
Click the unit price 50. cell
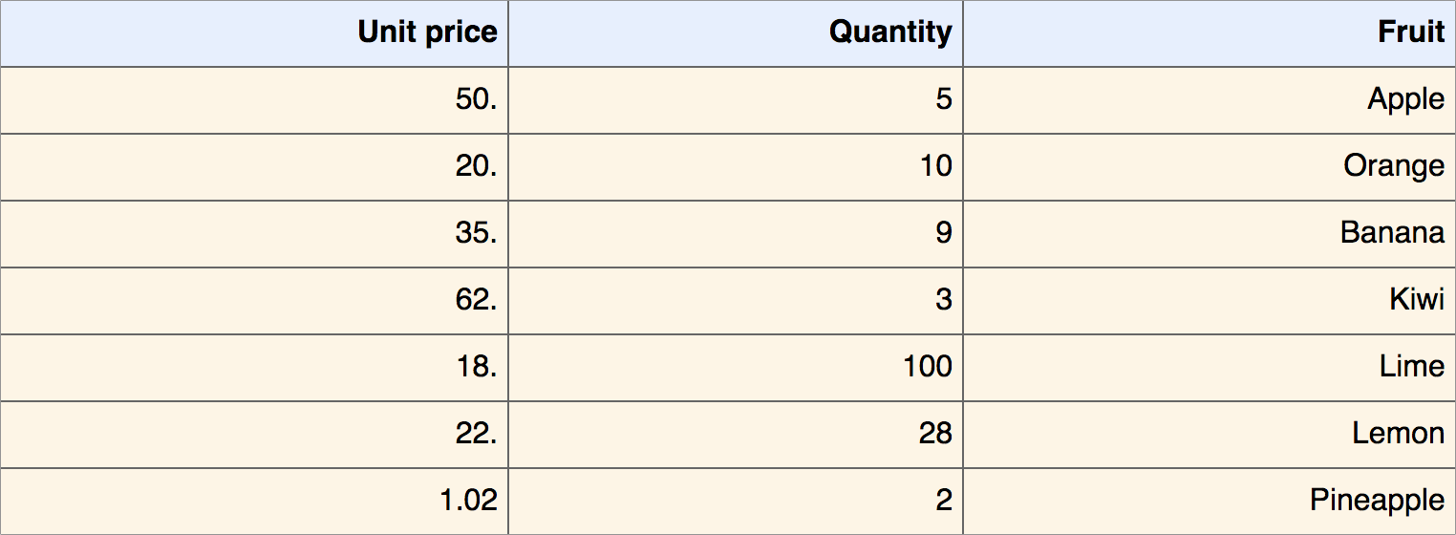(476, 99)
